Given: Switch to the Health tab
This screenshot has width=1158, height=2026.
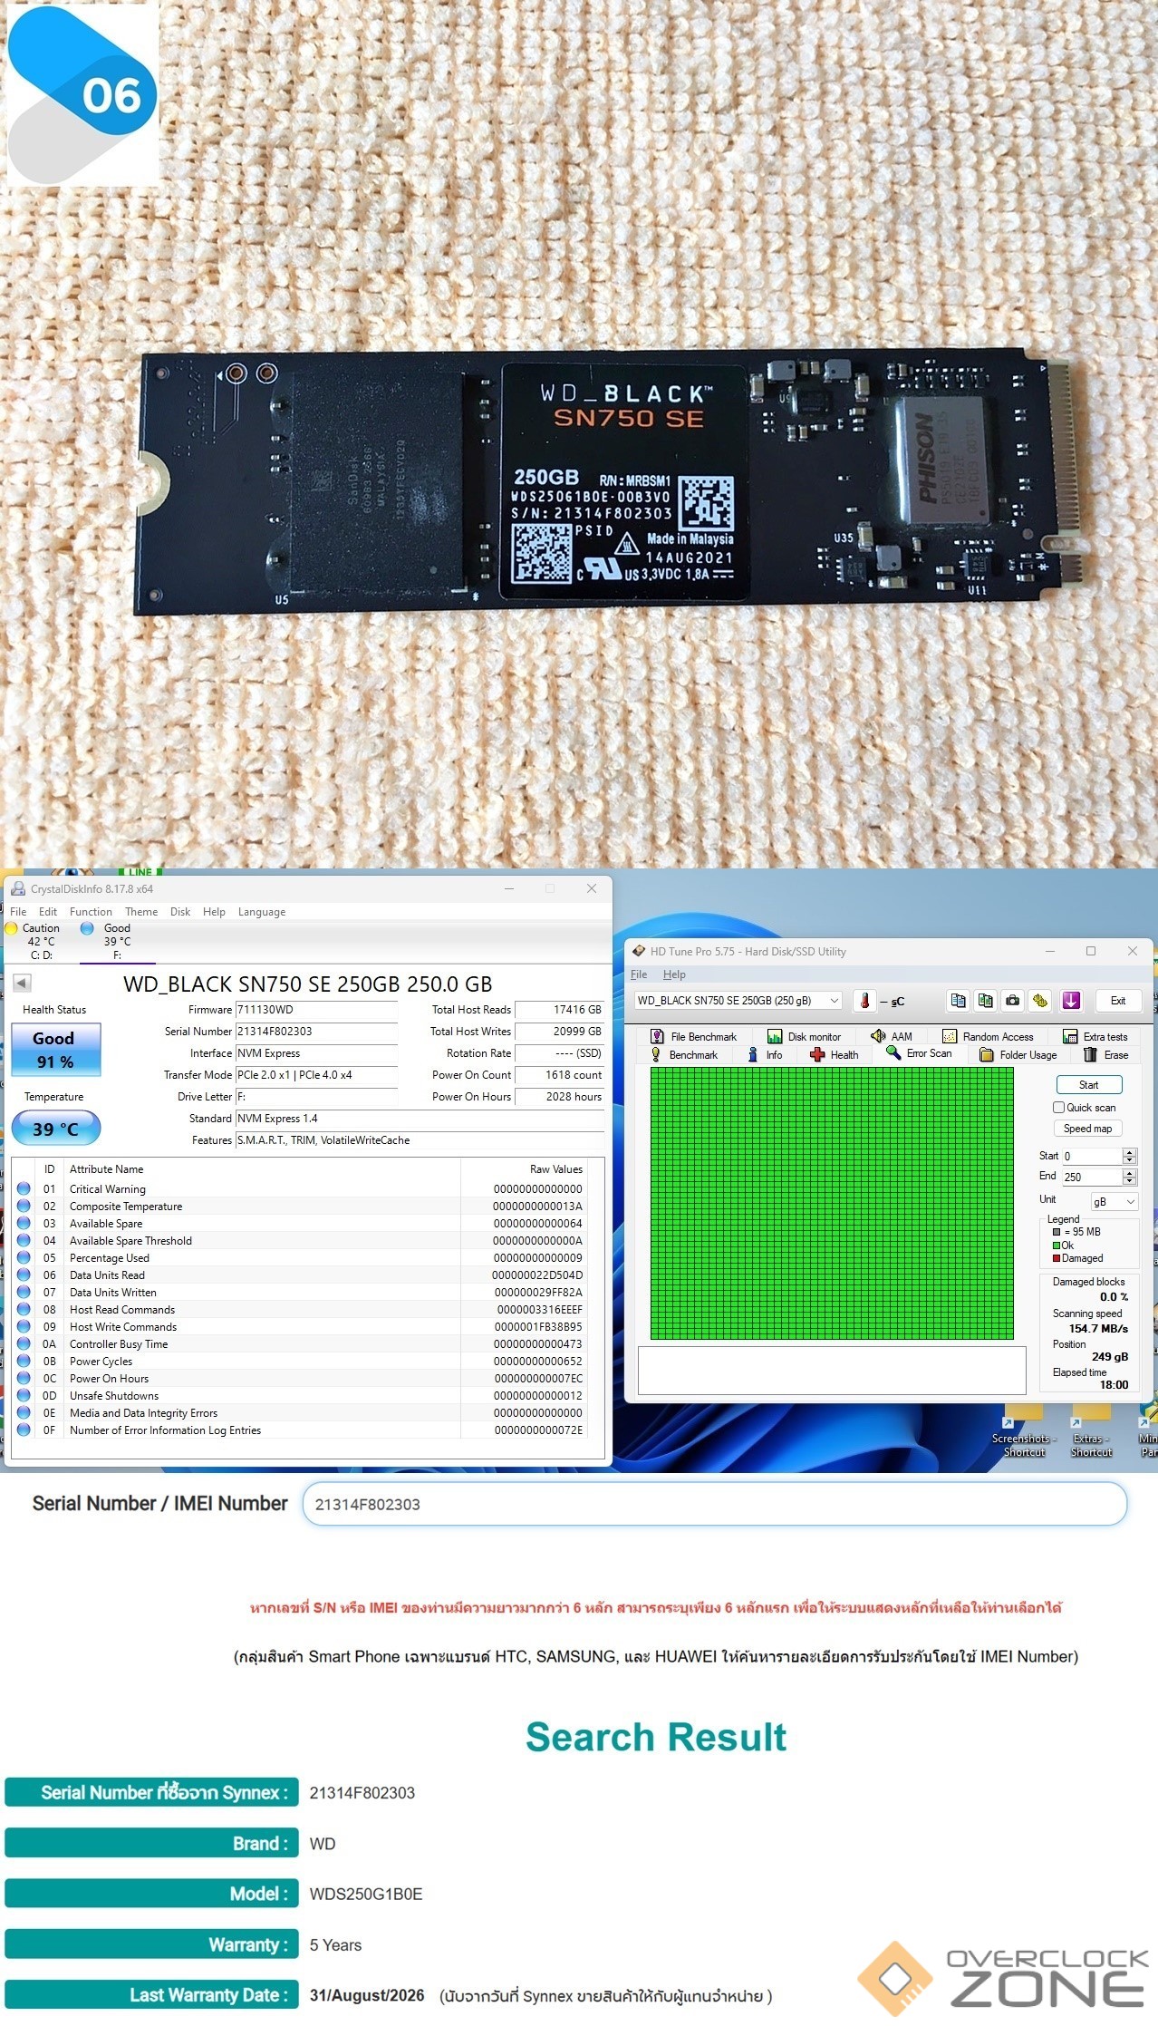Looking at the screenshot, I should tap(834, 1054).
